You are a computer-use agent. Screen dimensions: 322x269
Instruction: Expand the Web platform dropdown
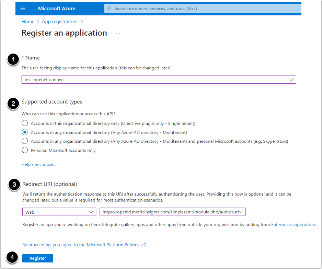click(59, 212)
